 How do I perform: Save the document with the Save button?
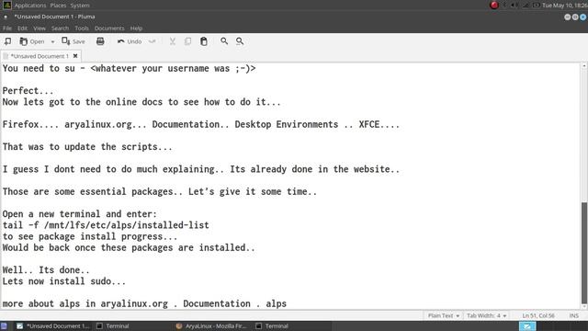[x=73, y=41]
